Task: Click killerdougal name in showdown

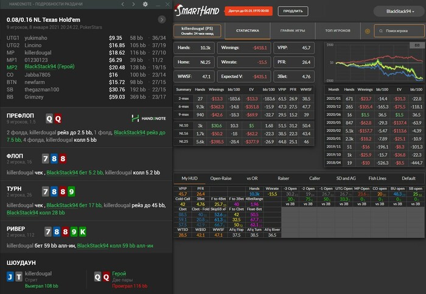Action: pos(38,274)
